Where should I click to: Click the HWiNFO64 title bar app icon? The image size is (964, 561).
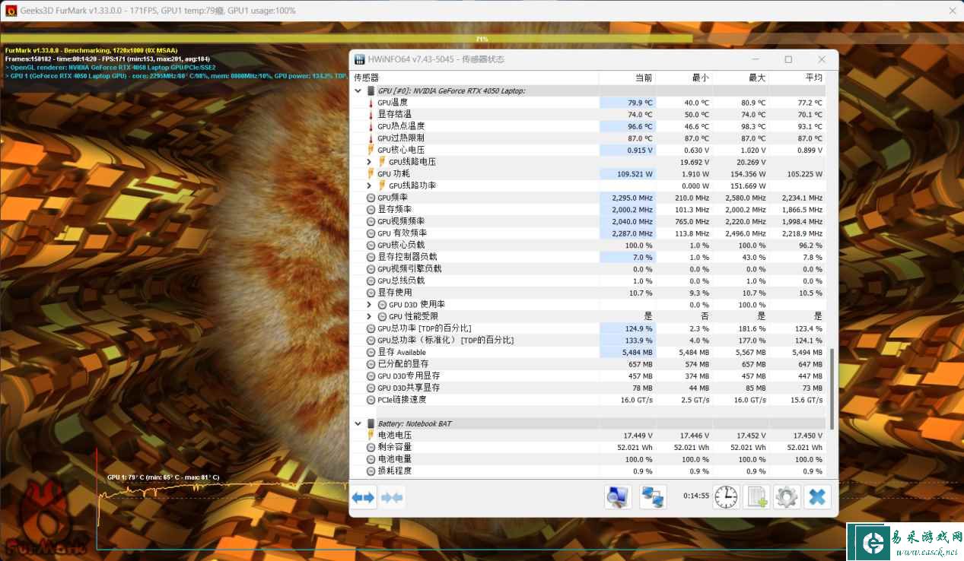point(361,59)
